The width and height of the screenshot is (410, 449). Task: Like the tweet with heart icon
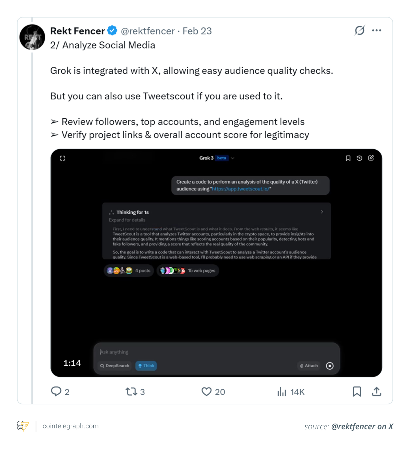(206, 391)
